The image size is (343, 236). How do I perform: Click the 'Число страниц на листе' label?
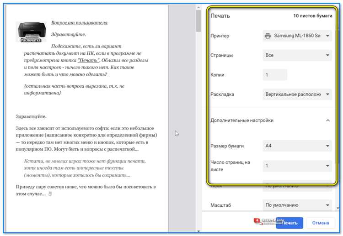(x=230, y=166)
